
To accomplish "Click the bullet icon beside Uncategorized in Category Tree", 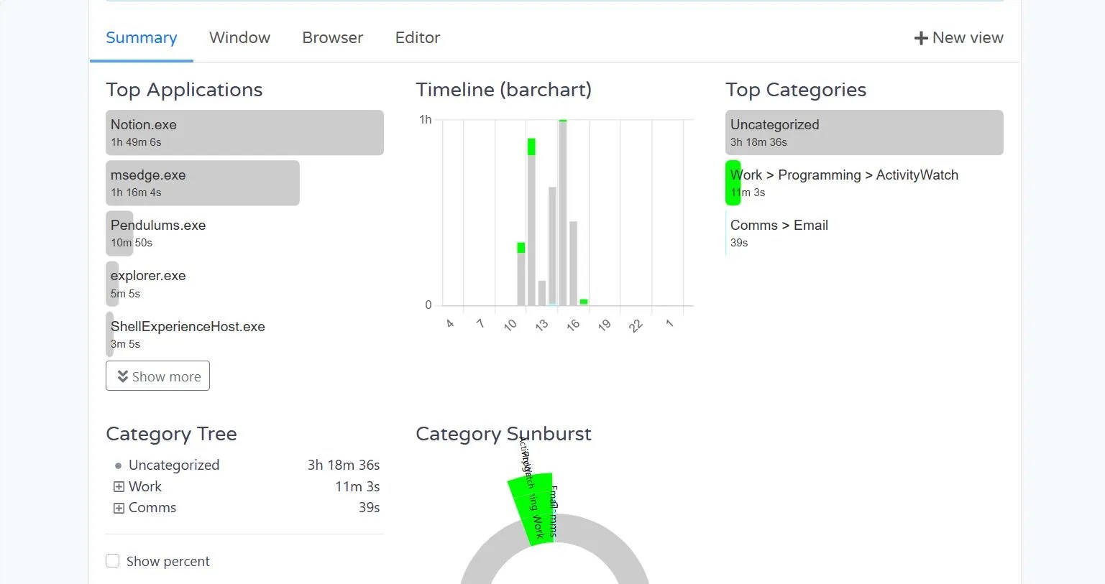I will 119,465.
